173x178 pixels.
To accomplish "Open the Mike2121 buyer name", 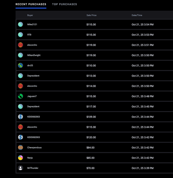I will pos(32,25).
